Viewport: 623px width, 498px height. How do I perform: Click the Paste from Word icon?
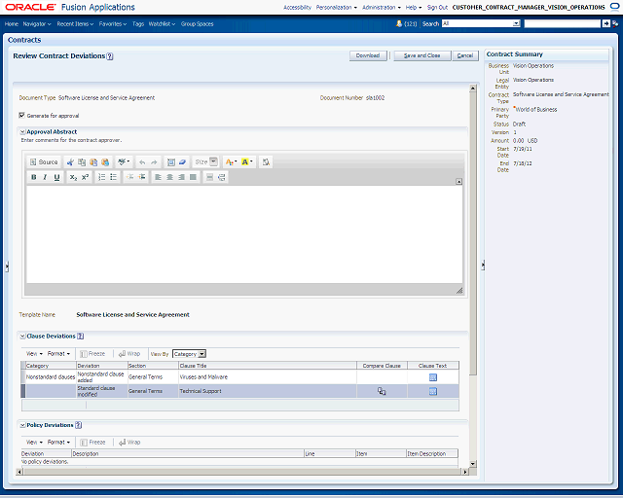(105, 162)
